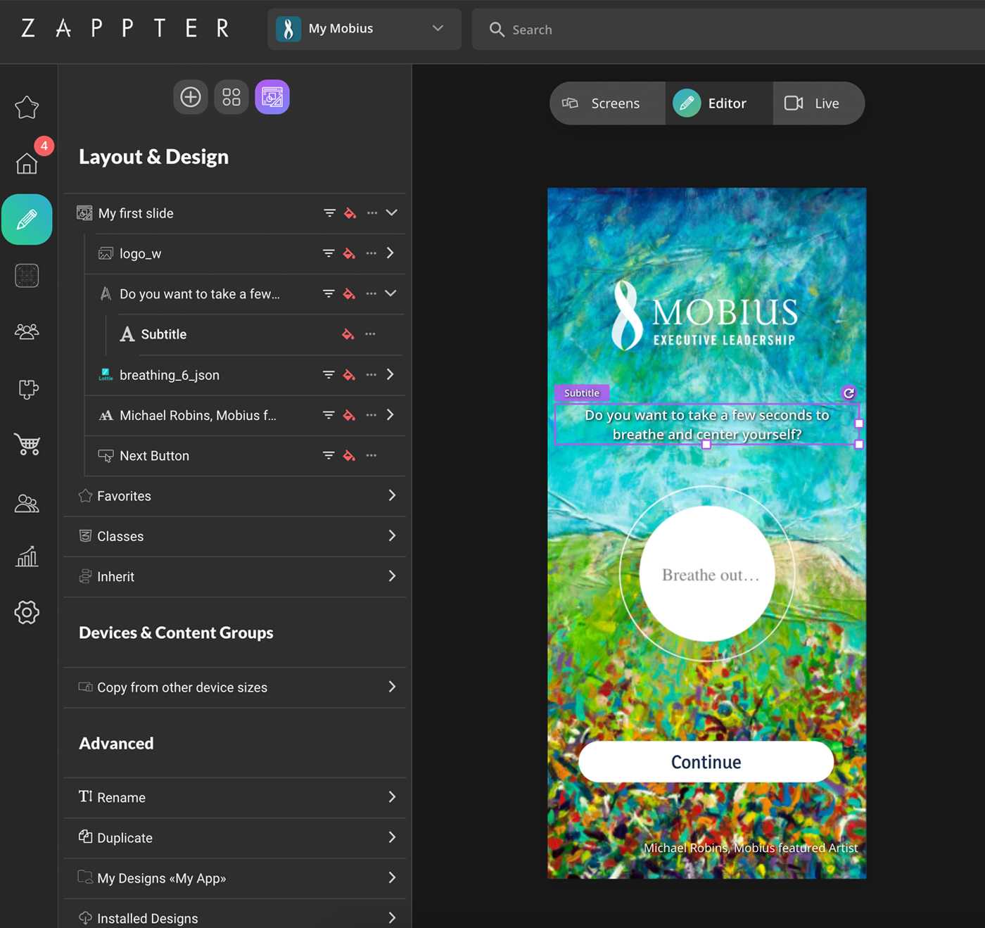The image size is (985, 928).
Task: Open the grid layout sidebar icon
Action: [27, 276]
